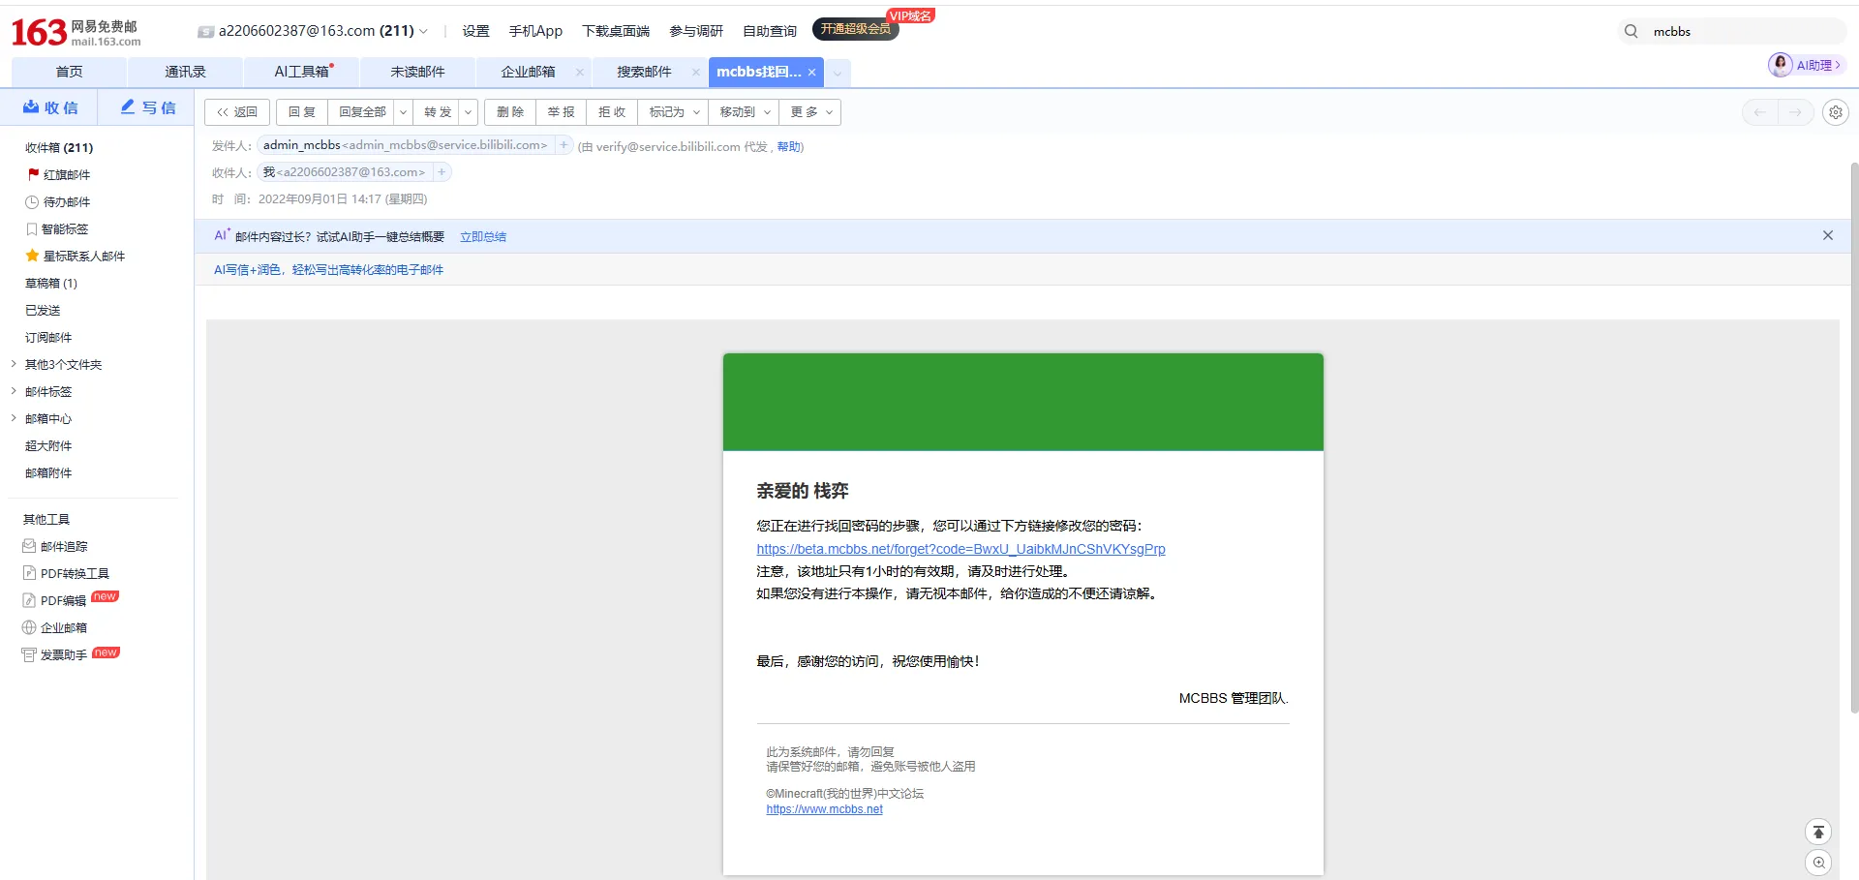Open the tab list dropdown arrow
1859x880 pixels.
[x=838, y=74]
